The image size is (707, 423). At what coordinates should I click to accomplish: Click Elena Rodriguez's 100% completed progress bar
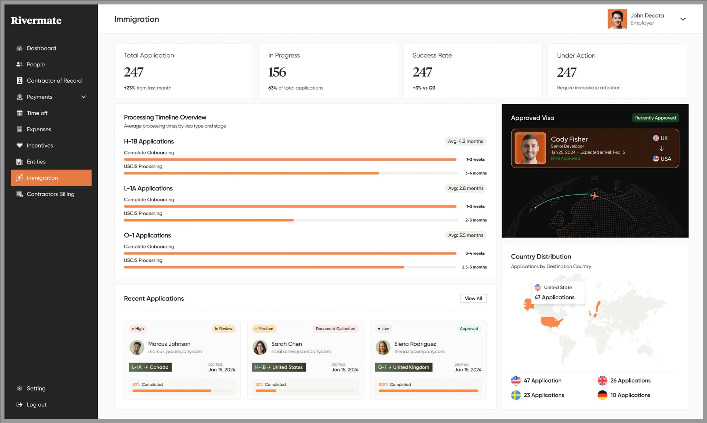pos(428,391)
